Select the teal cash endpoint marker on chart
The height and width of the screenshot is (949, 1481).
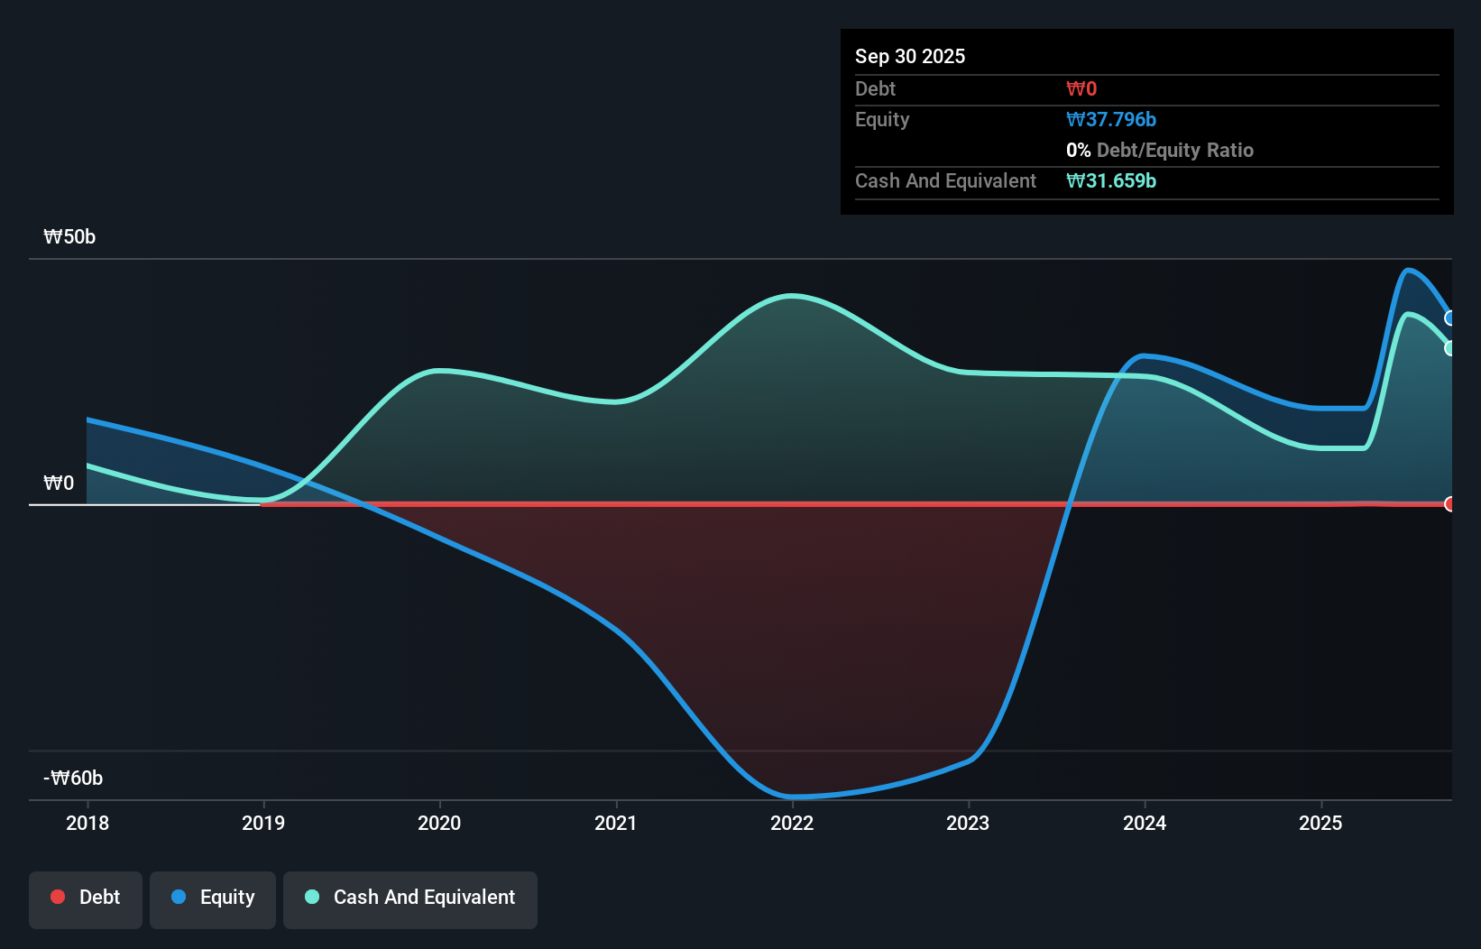coord(1449,348)
